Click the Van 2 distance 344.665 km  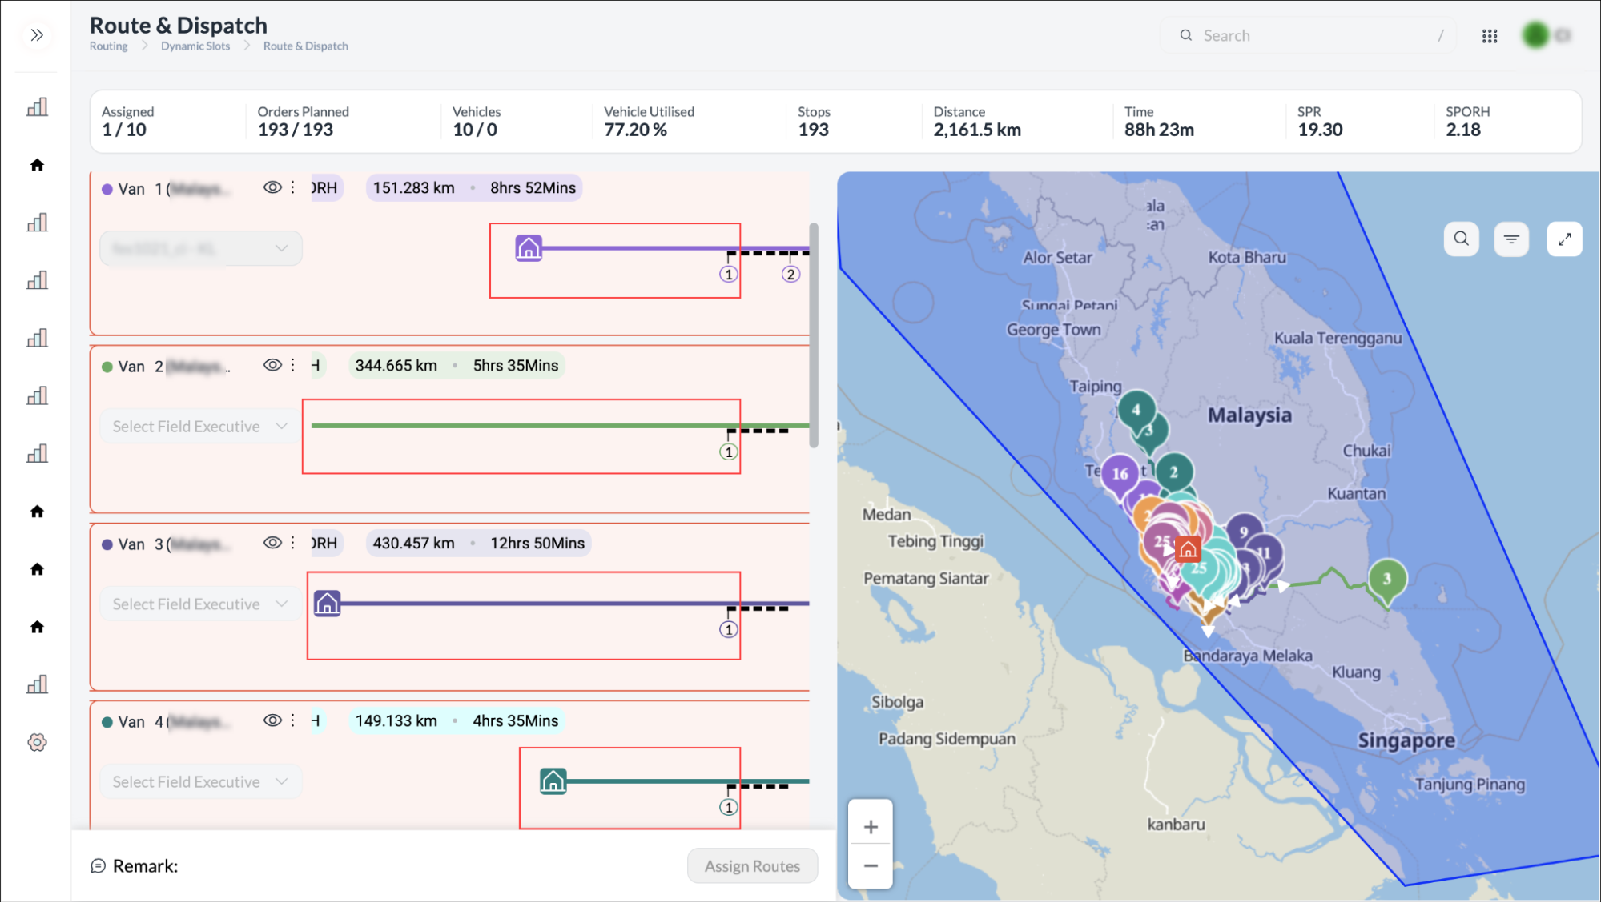point(396,365)
